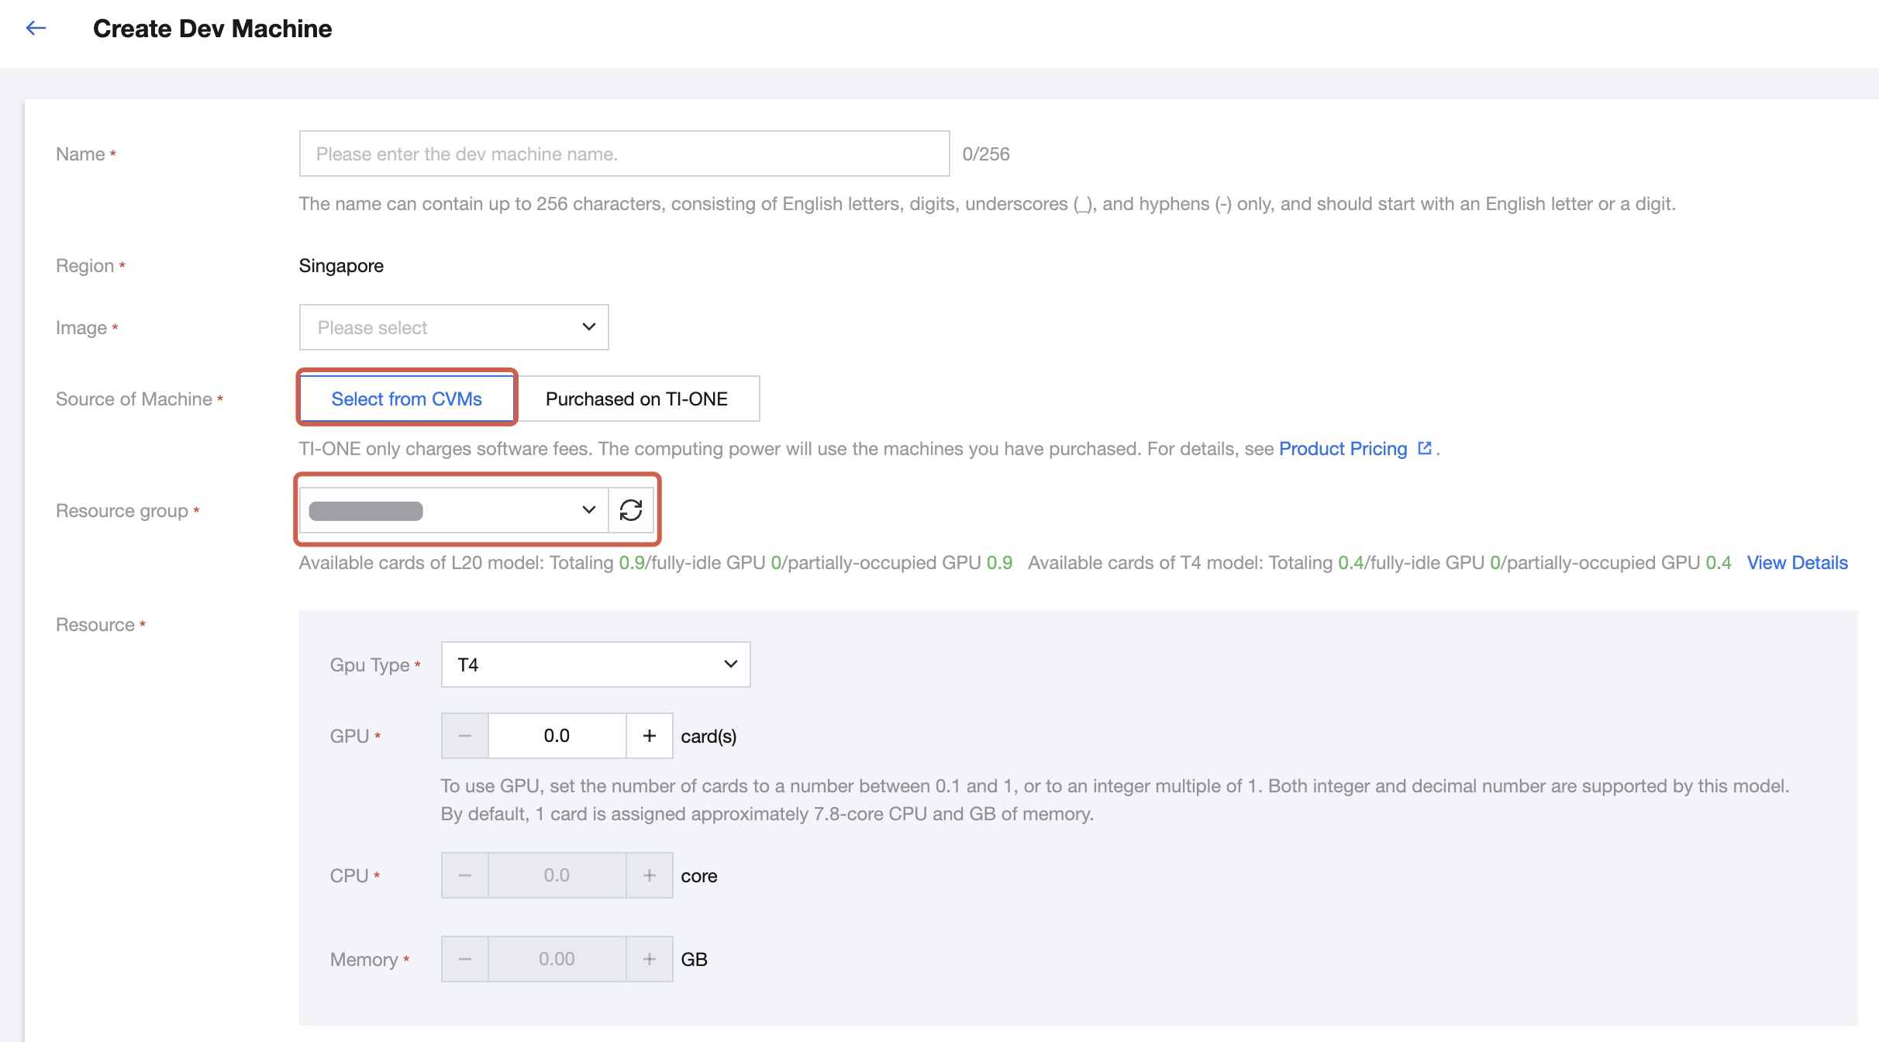This screenshot has height=1042, width=1879.
Task: Click the View Details link
Action: pos(1797,563)
